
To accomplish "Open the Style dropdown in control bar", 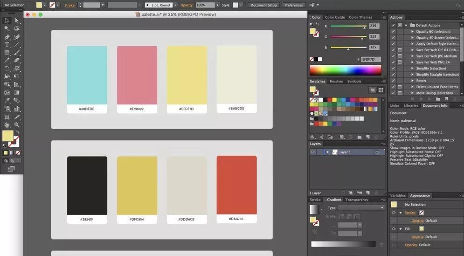I will click(241, 5).
